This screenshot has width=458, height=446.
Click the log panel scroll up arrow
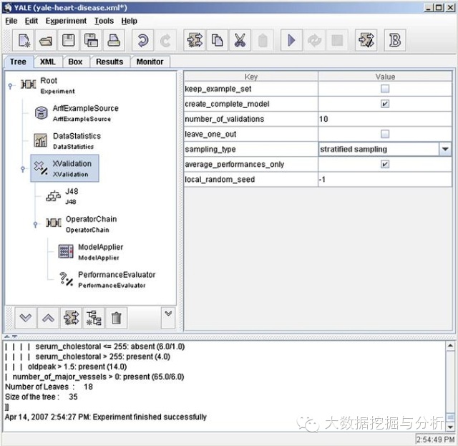[x=450, y=346]
